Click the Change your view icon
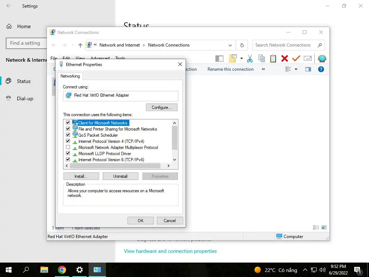Image resolution: width=369 pixels, height=277 pixels. (288, 69)
